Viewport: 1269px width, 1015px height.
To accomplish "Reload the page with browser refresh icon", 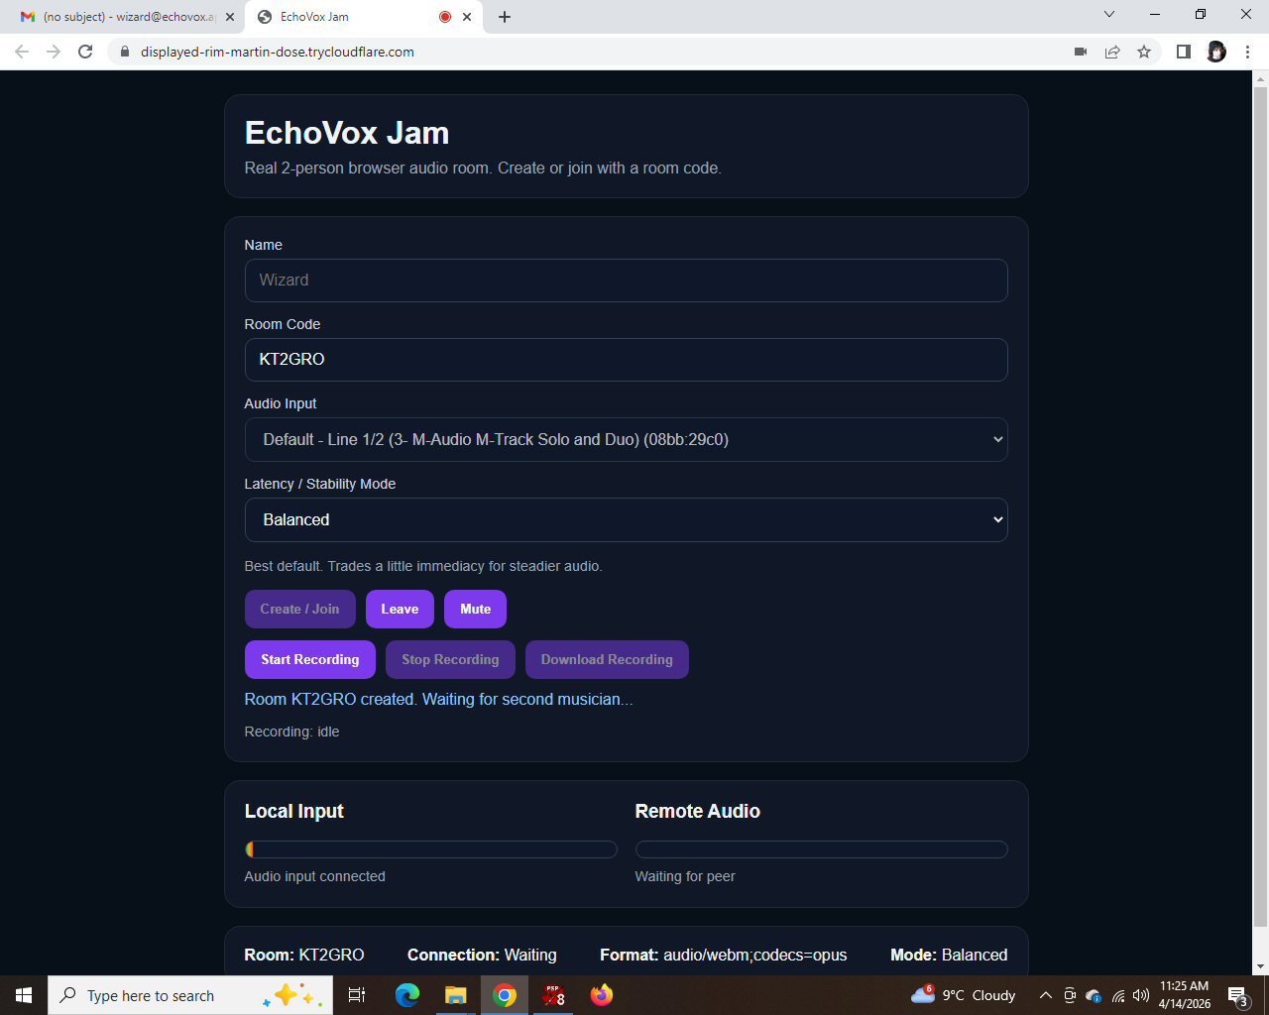I will pyautogui.click(x=85, y=52).
